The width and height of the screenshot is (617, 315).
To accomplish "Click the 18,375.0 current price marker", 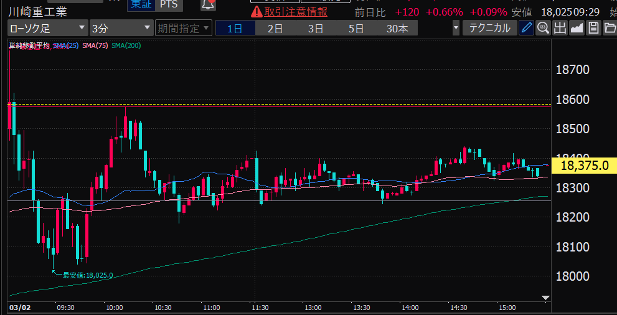I will point(583,166).
